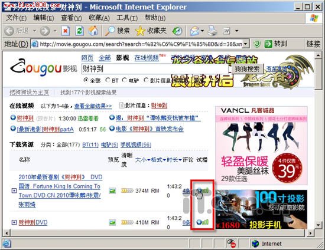Click the History/media toolbar icon
The image size is (325, 250).
177,31
